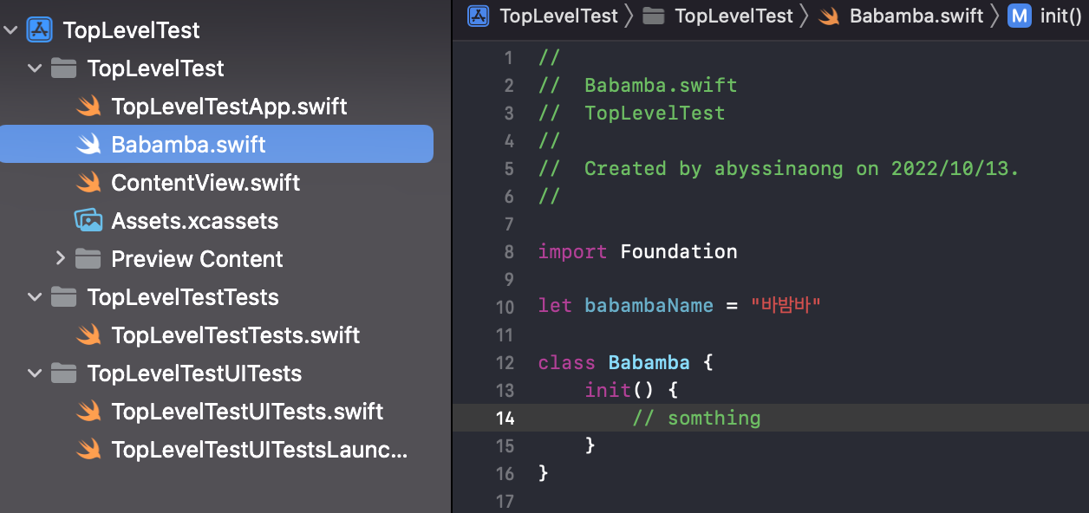Screen dimensions: 1089x513
Task: Expand the Preview Content folder
Action: click(x=60, y=258)
